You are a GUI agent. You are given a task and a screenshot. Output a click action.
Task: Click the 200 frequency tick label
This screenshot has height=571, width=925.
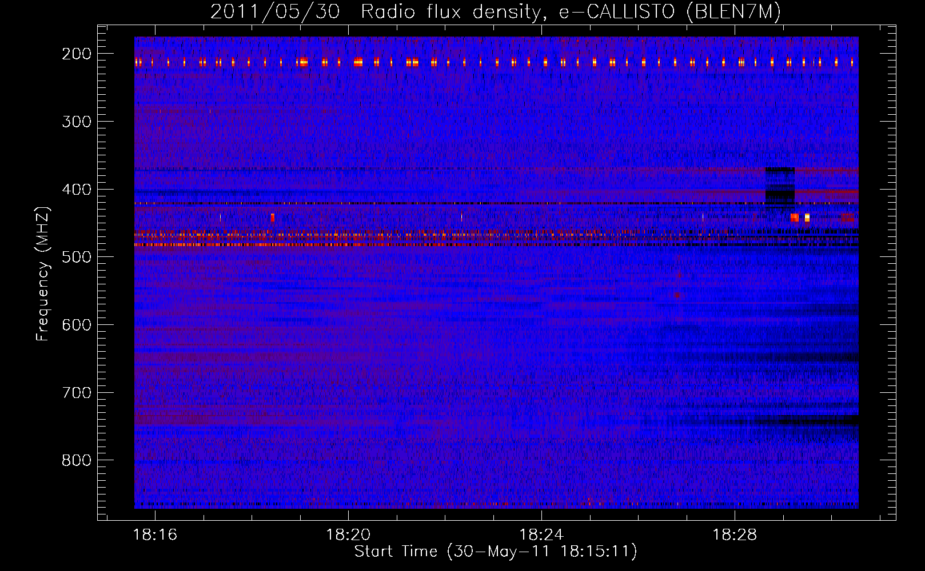tap(77, 54)
